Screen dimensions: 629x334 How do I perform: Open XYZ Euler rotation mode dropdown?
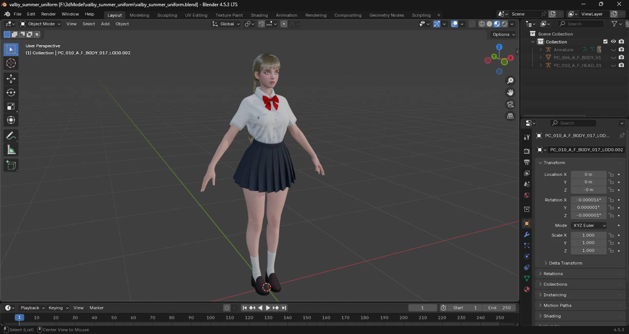coord(589,225)
